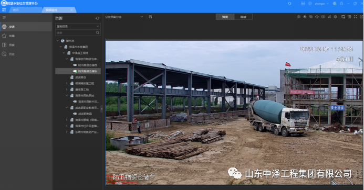
Task: Open the app grid menu icon
Action: (4, 10)
